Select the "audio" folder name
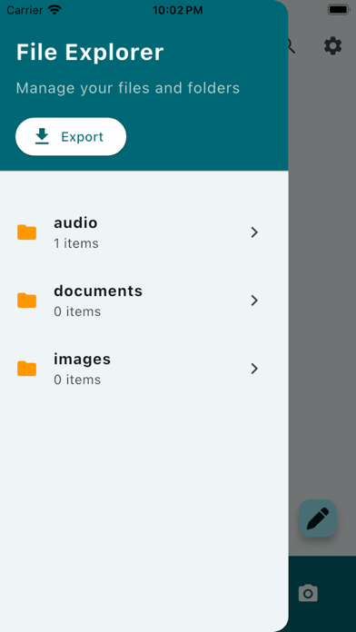This screenshot has width=356, height=632. point(75,222)
